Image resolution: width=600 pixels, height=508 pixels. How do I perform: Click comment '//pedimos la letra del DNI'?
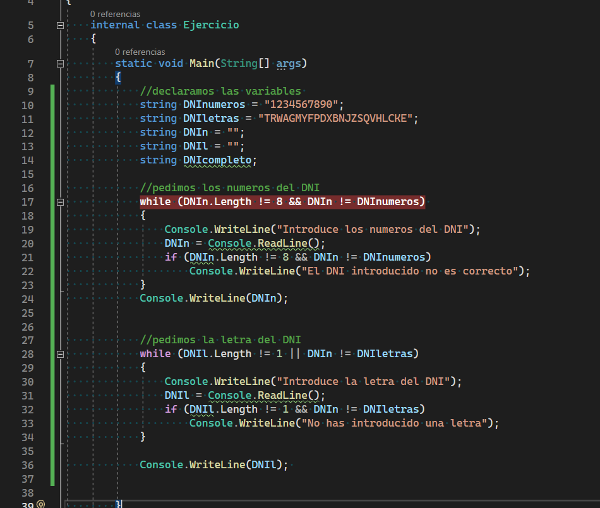tap(220, 340)
